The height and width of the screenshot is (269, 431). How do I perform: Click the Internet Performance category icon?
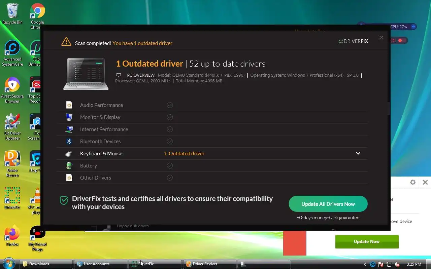tap(69, 129)
